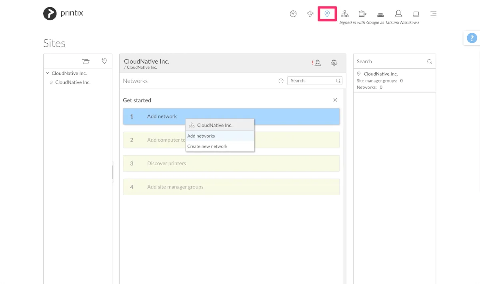Open the Networks icon in top navigation
Viewport: 480px width, 284px height.
click(344, 14)
